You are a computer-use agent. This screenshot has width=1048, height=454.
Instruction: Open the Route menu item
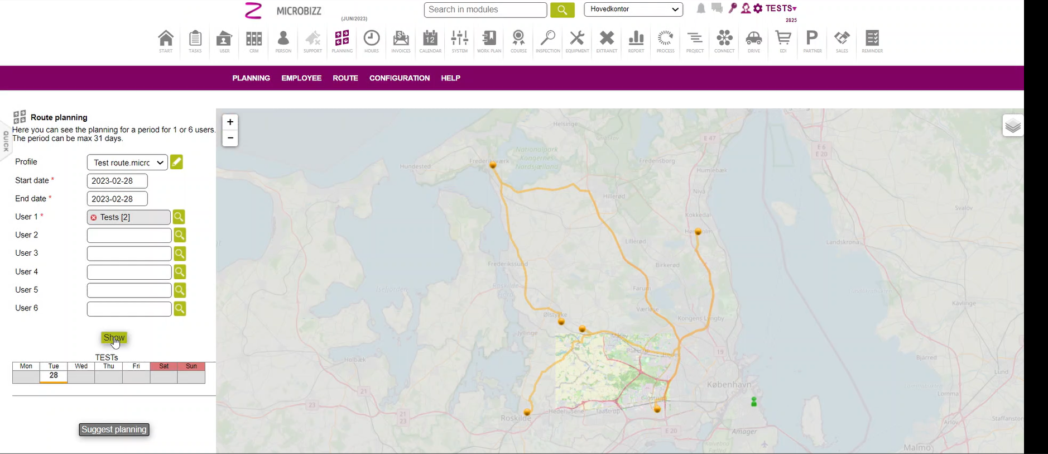point(345,78)
